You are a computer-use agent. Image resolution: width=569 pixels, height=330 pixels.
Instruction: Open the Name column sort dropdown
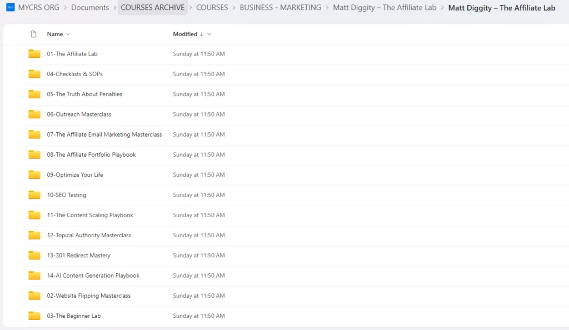point(68,34)
